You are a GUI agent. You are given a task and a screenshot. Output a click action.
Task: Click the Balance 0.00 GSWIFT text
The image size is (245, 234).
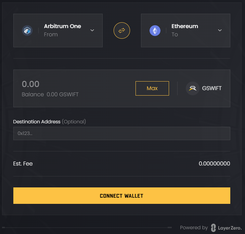[x=50, y=95]
